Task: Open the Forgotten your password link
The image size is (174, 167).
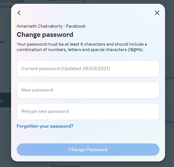Action: click(x=45, y=126)
